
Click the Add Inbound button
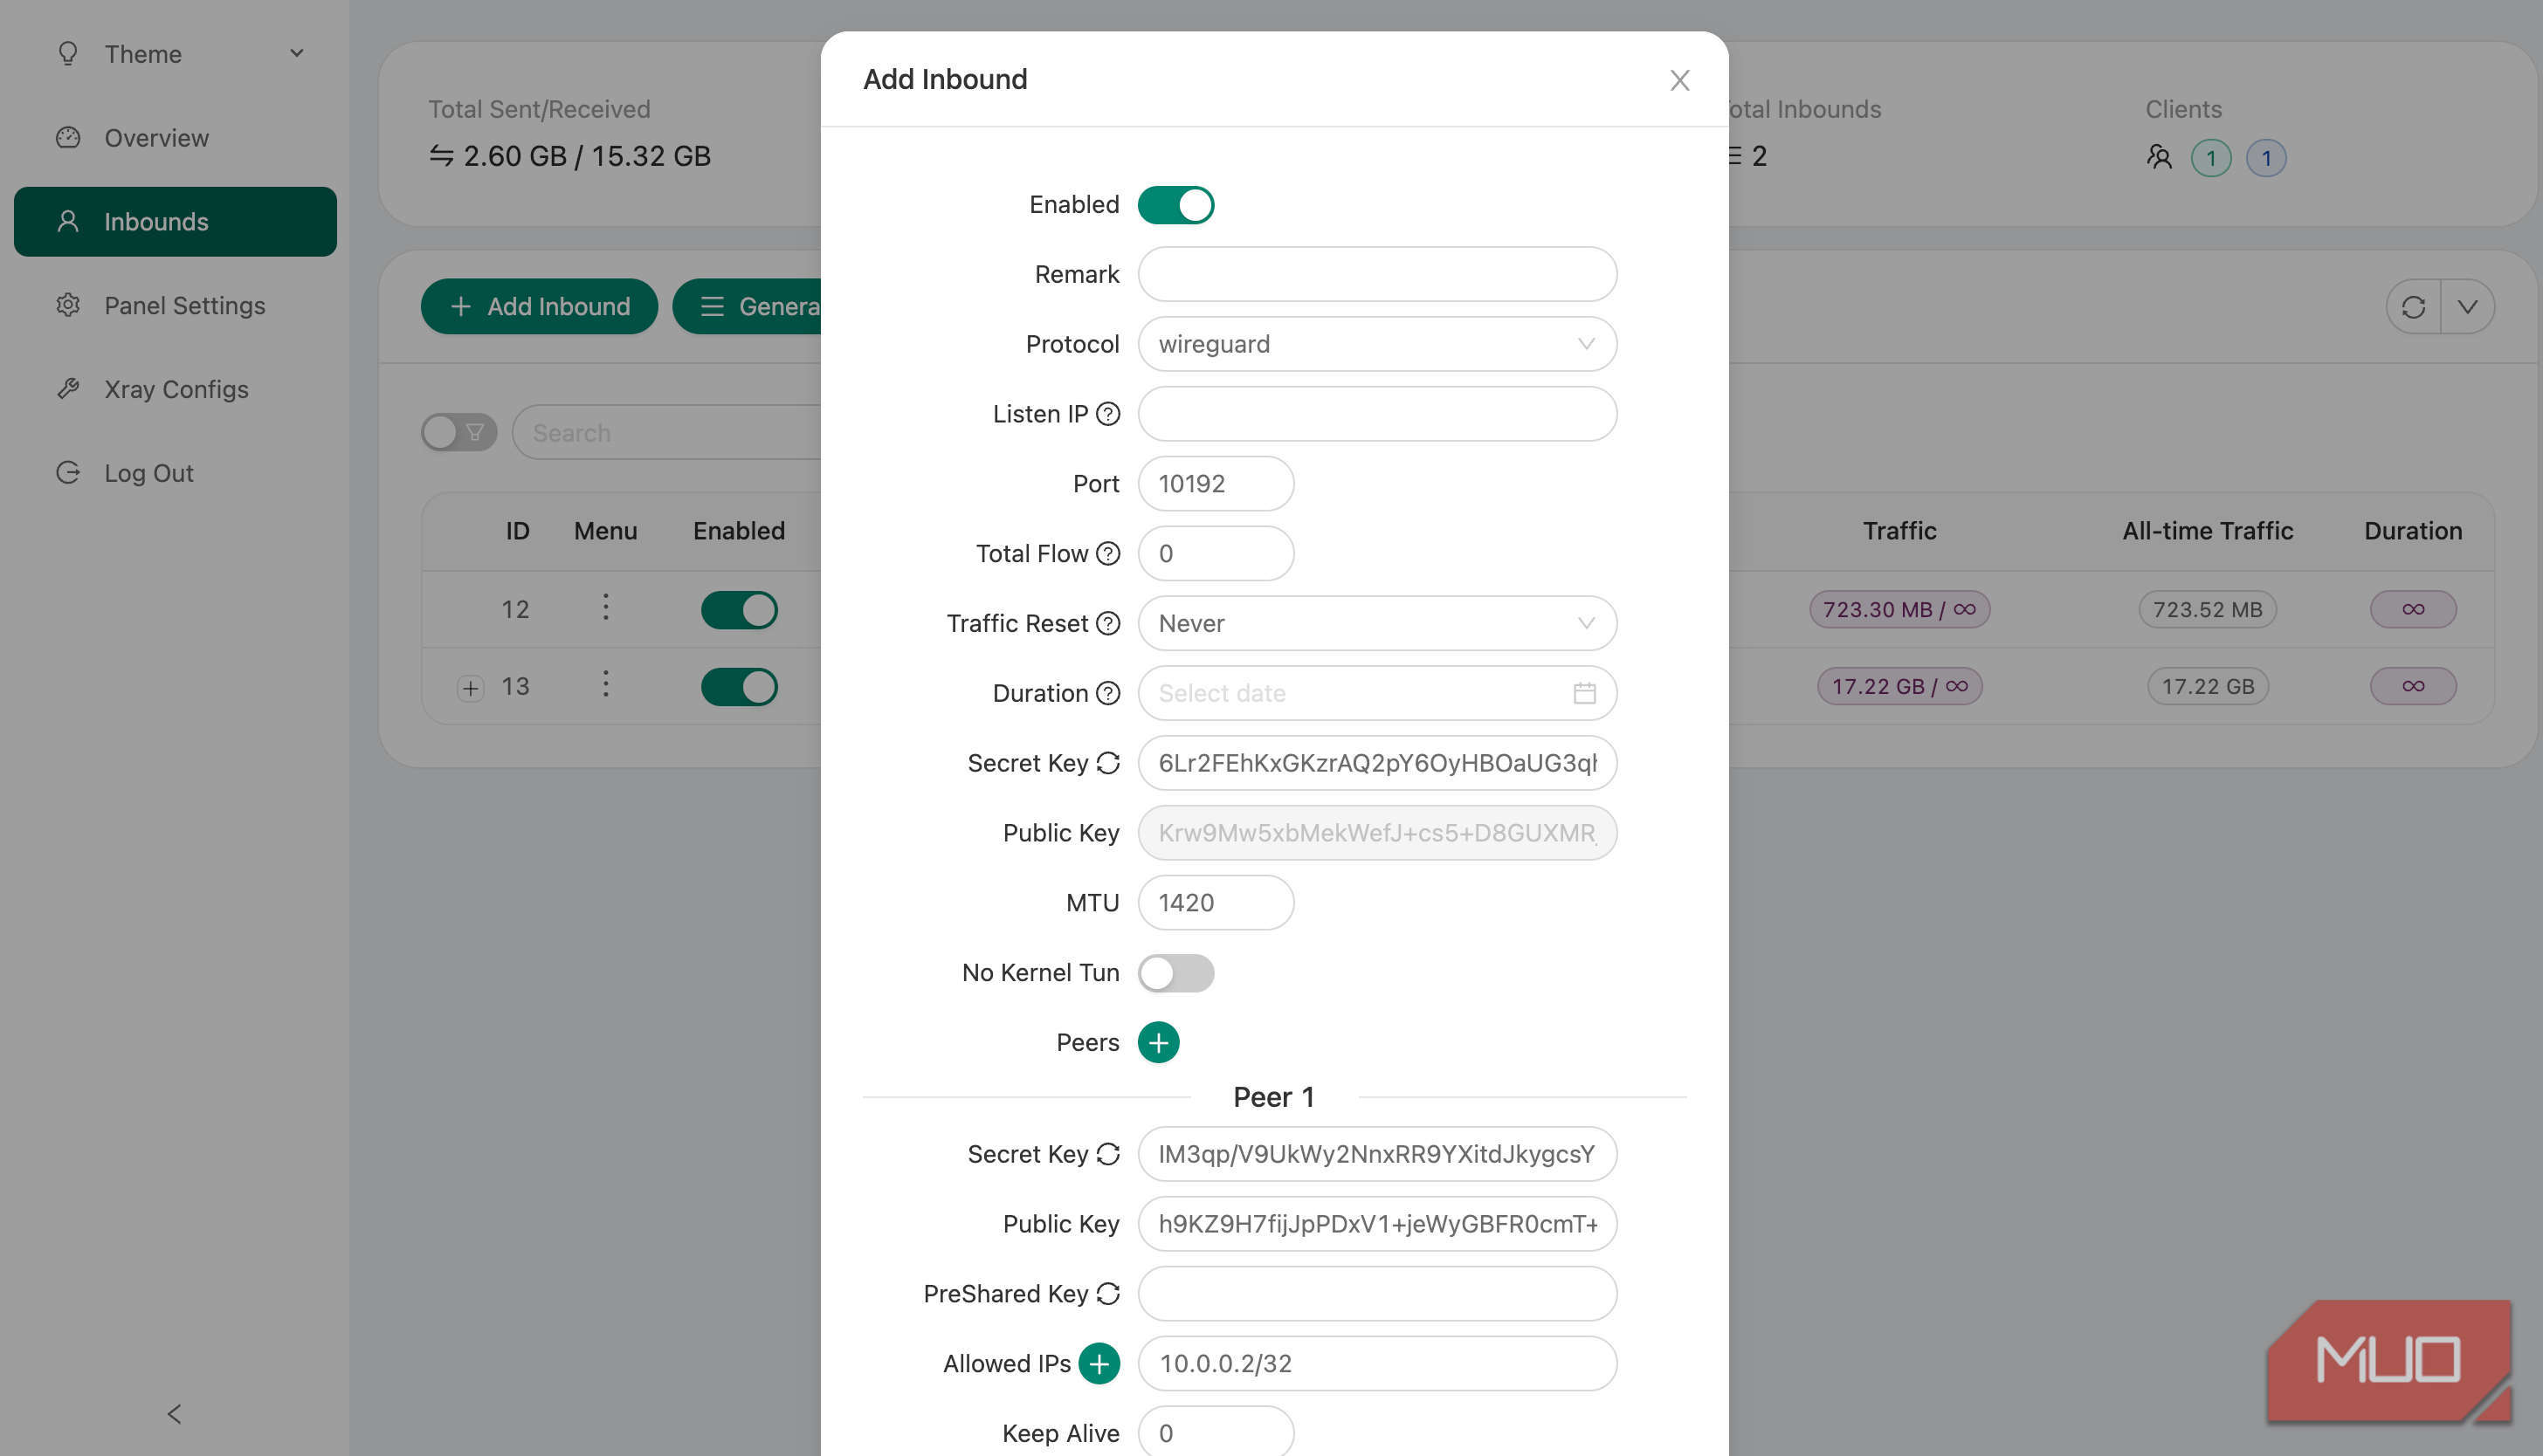coord(539,306)
